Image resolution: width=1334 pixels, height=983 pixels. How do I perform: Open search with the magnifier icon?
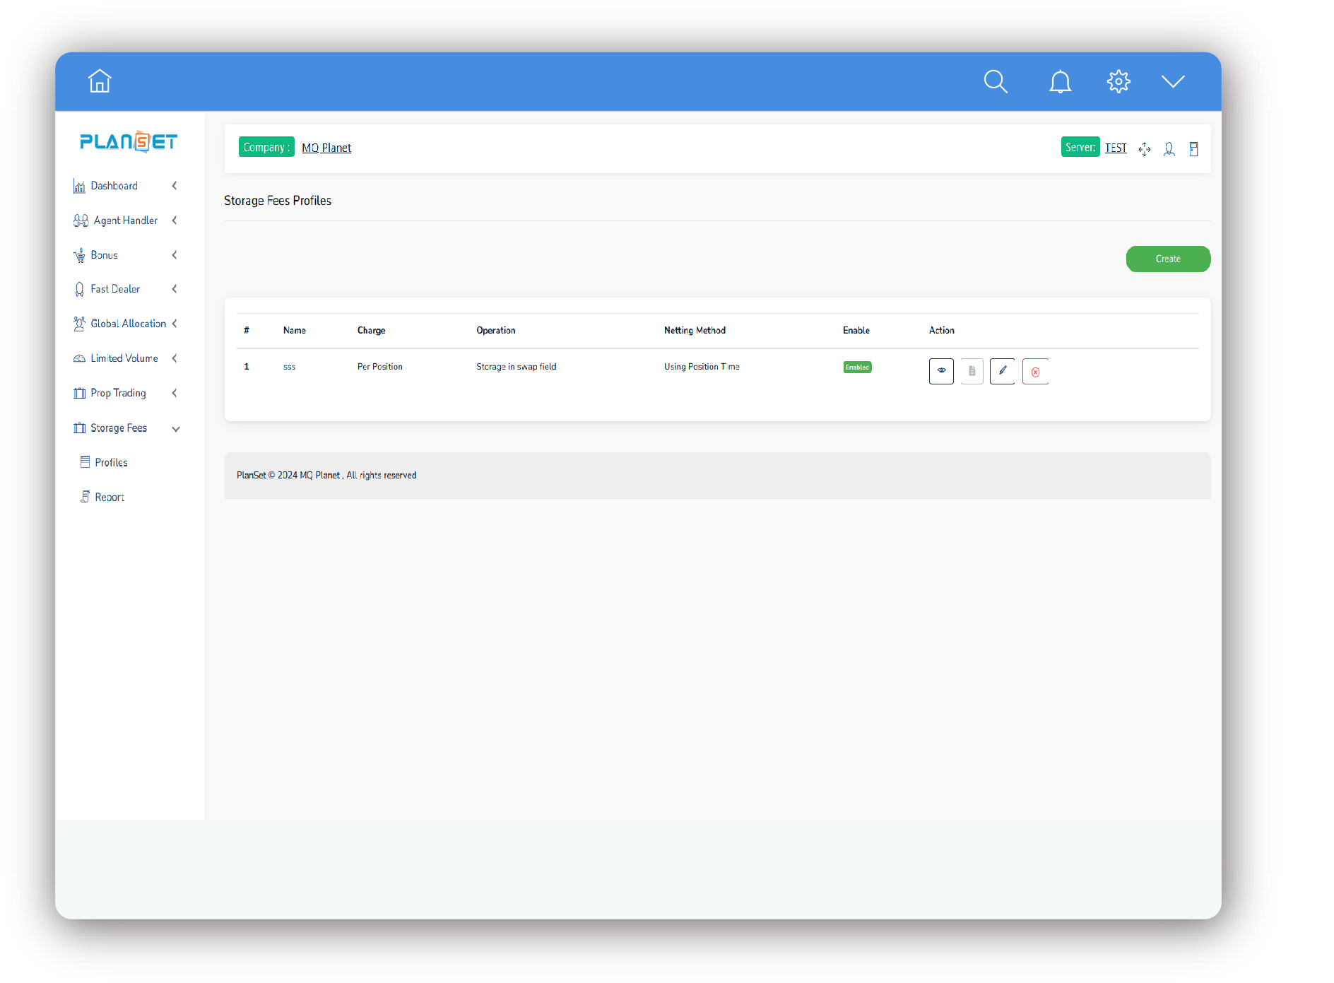[x=995, y=81]
